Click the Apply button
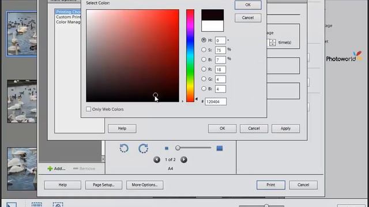The height and width of the screenshot is (207, 369). point(286,129)
